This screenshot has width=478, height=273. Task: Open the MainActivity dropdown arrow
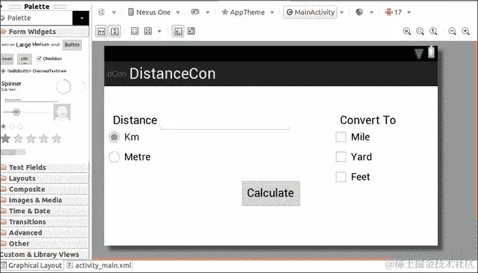tap(341, 12)
